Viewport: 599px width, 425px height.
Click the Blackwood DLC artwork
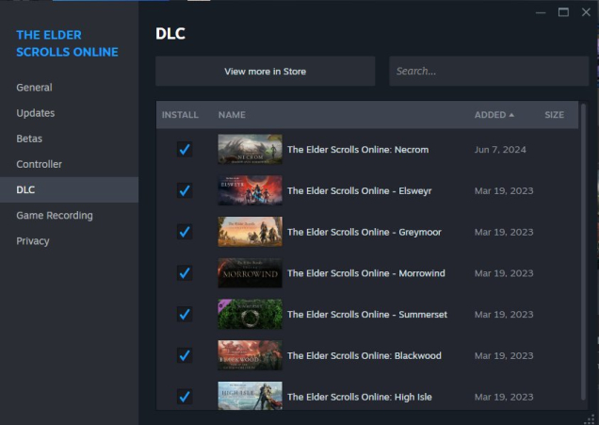(x=250, y=356)
